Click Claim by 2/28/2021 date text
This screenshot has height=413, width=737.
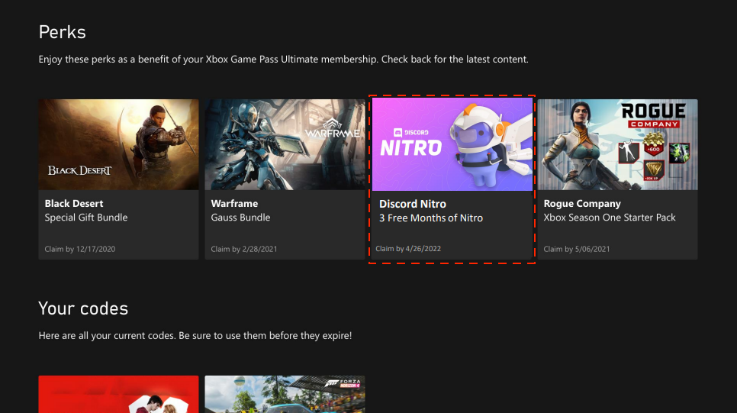coord(244,249)
